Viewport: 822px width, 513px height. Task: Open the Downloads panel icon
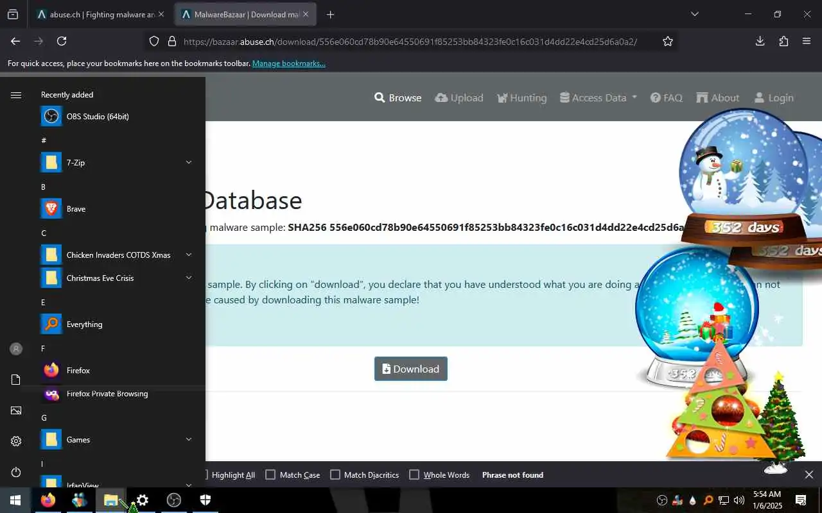tap(760, 41)
